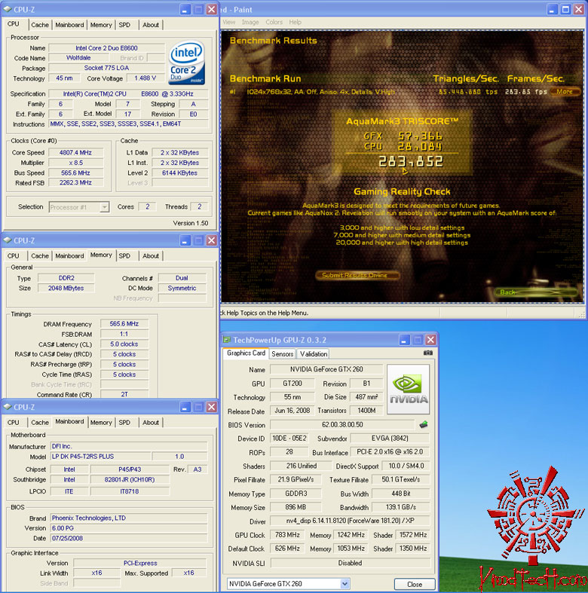The image size is (588, 593).
Task: Select Graphics Card tab in GPU-Z
Action: 246,353
